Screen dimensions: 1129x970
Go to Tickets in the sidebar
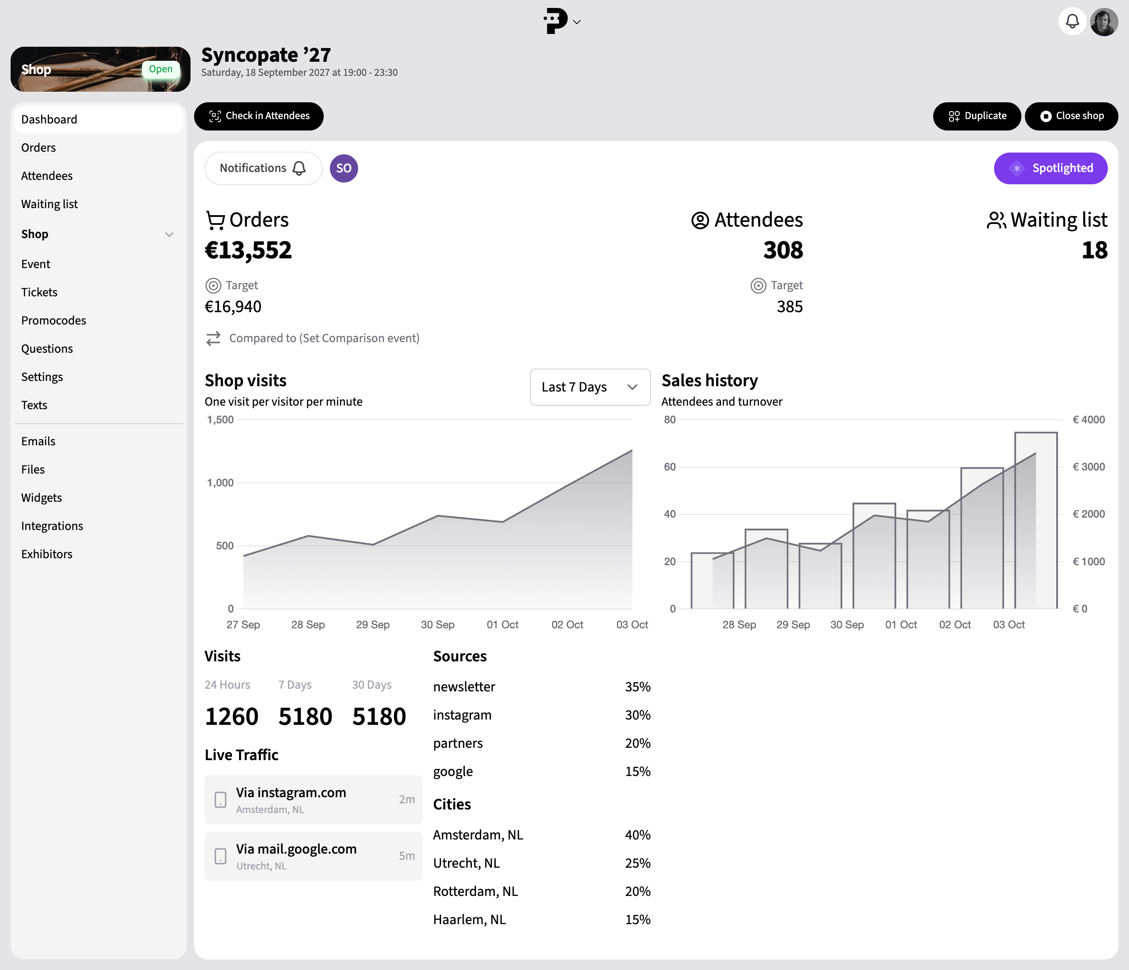tap(98, 292)
